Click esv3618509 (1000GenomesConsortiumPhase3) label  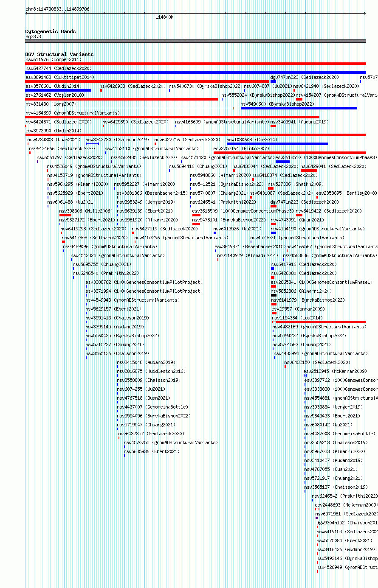coord(243,211)
